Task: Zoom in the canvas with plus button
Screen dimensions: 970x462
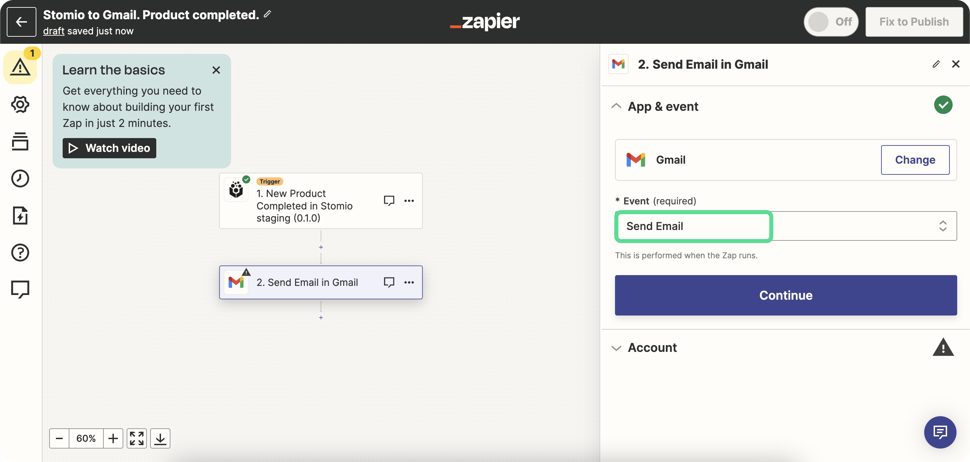Action: 113,438
